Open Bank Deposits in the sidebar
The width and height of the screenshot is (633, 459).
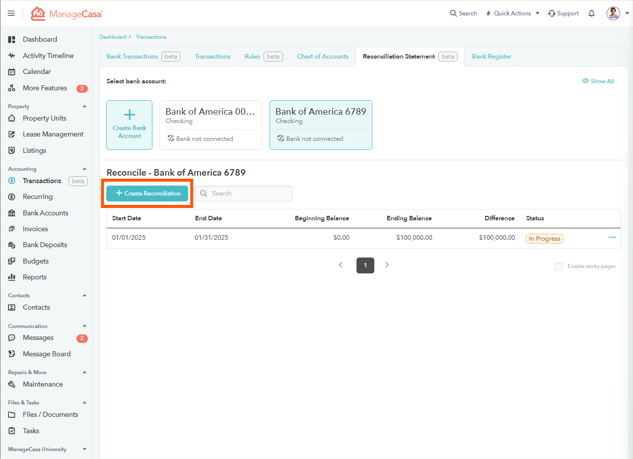[45, 245]
